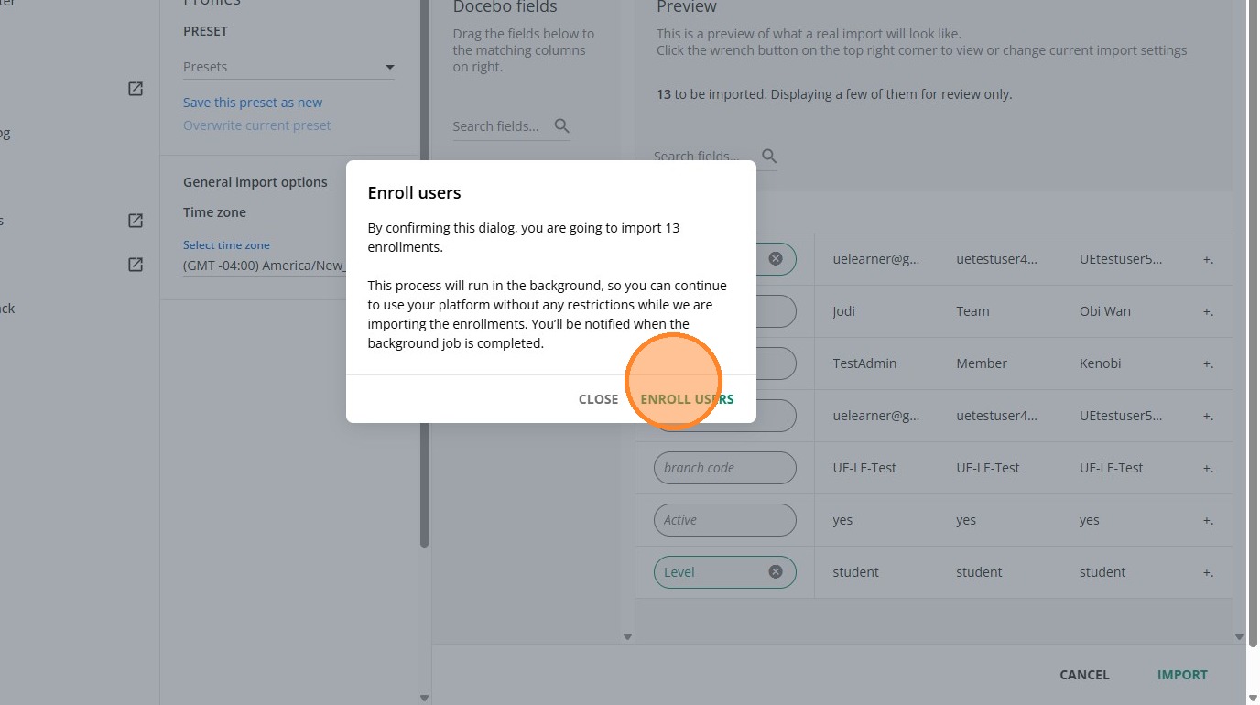Click the IMPORT button
Screen dimensions: 1260x705
(x=1182, y=675)
